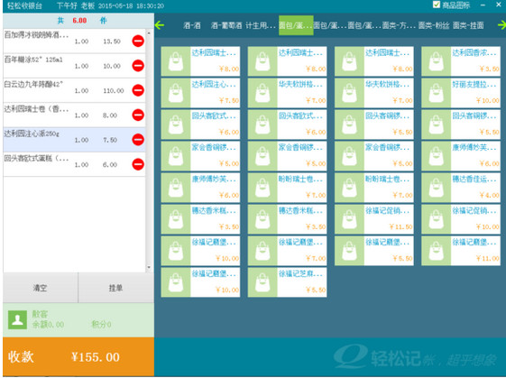Click the 轻松收银台 title text
Image resolution: width=506 pixels, height=378 pixels.
pos(24,5)
